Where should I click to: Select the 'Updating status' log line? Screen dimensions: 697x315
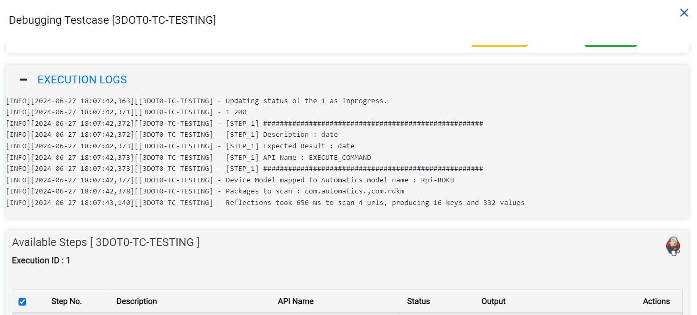pos(196,101)
